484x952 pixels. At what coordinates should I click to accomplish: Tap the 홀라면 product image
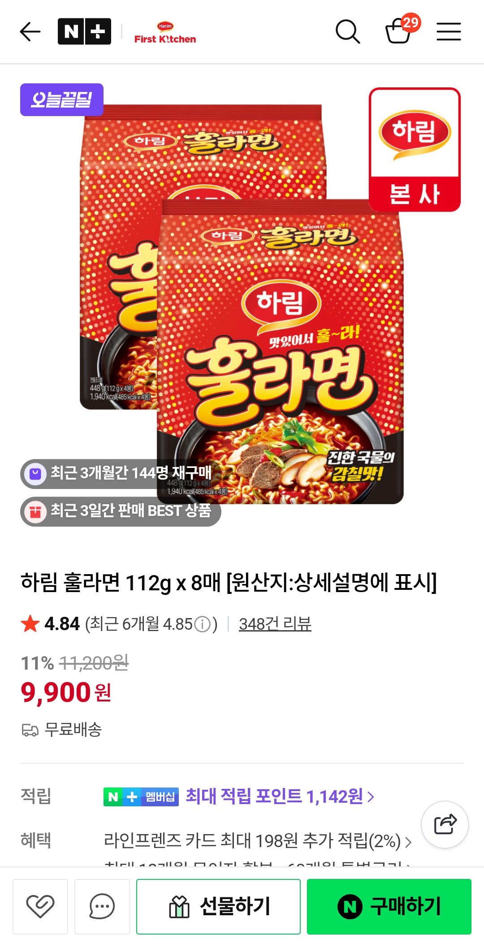(242, 305)
